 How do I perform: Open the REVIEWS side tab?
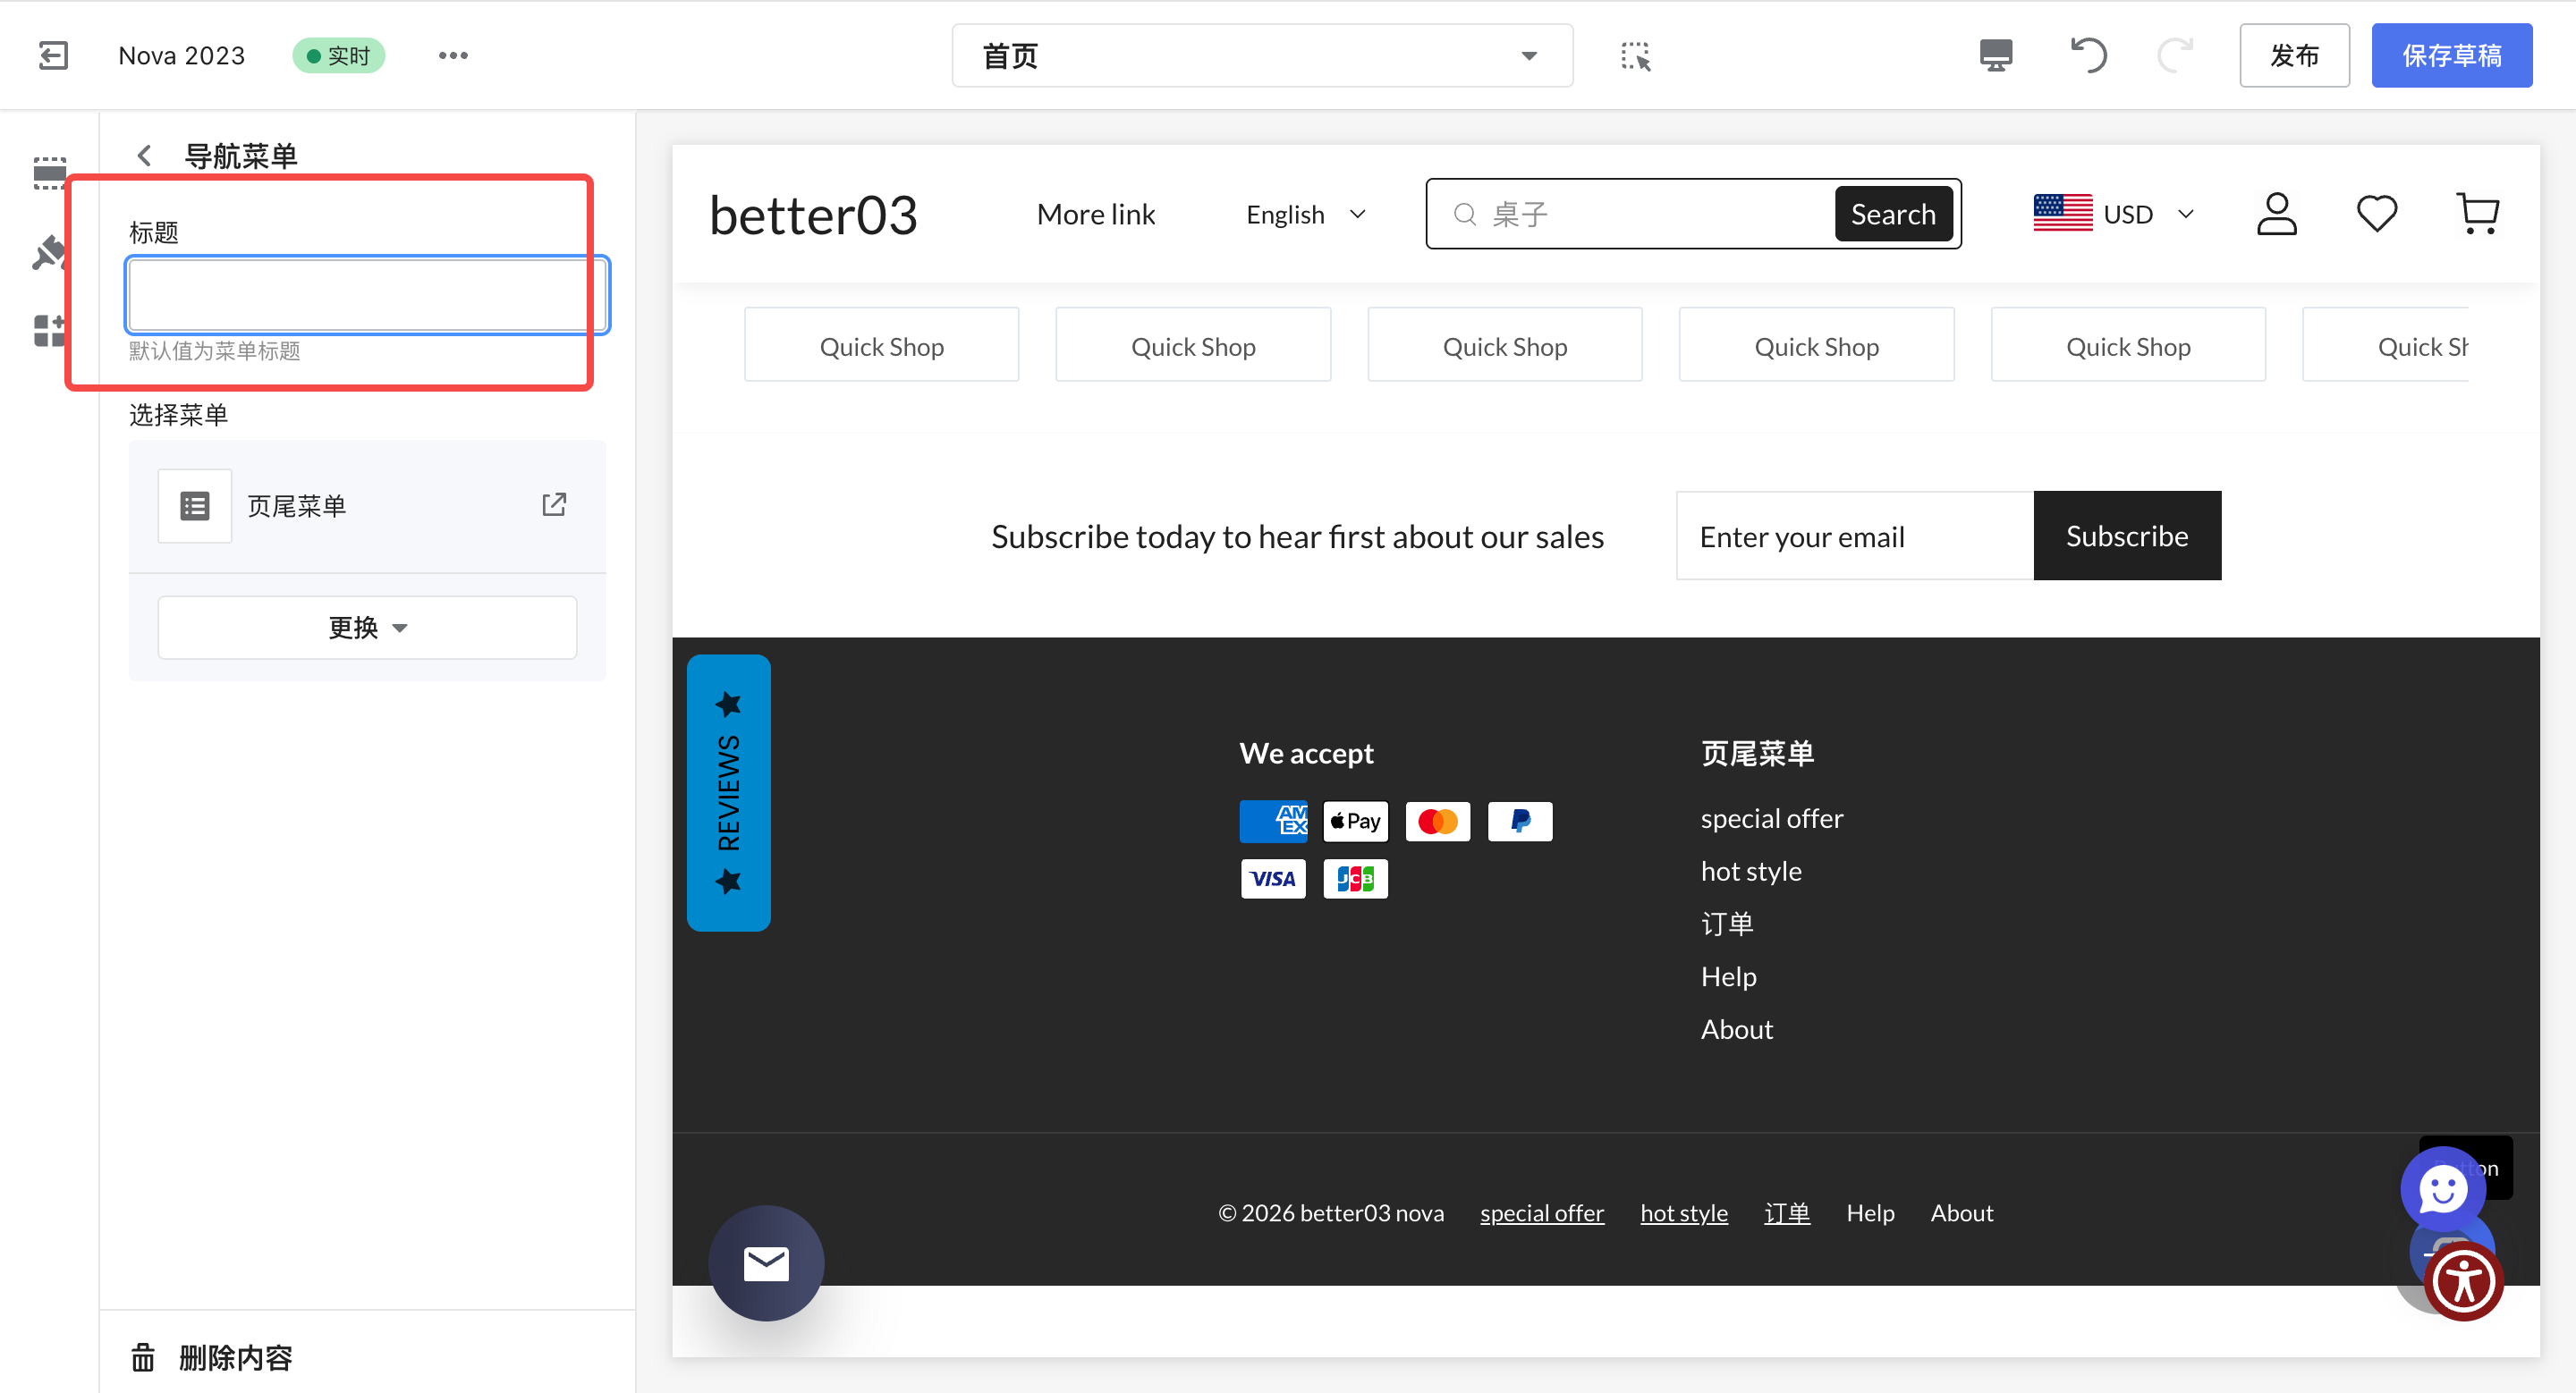[x=728, y=792]
